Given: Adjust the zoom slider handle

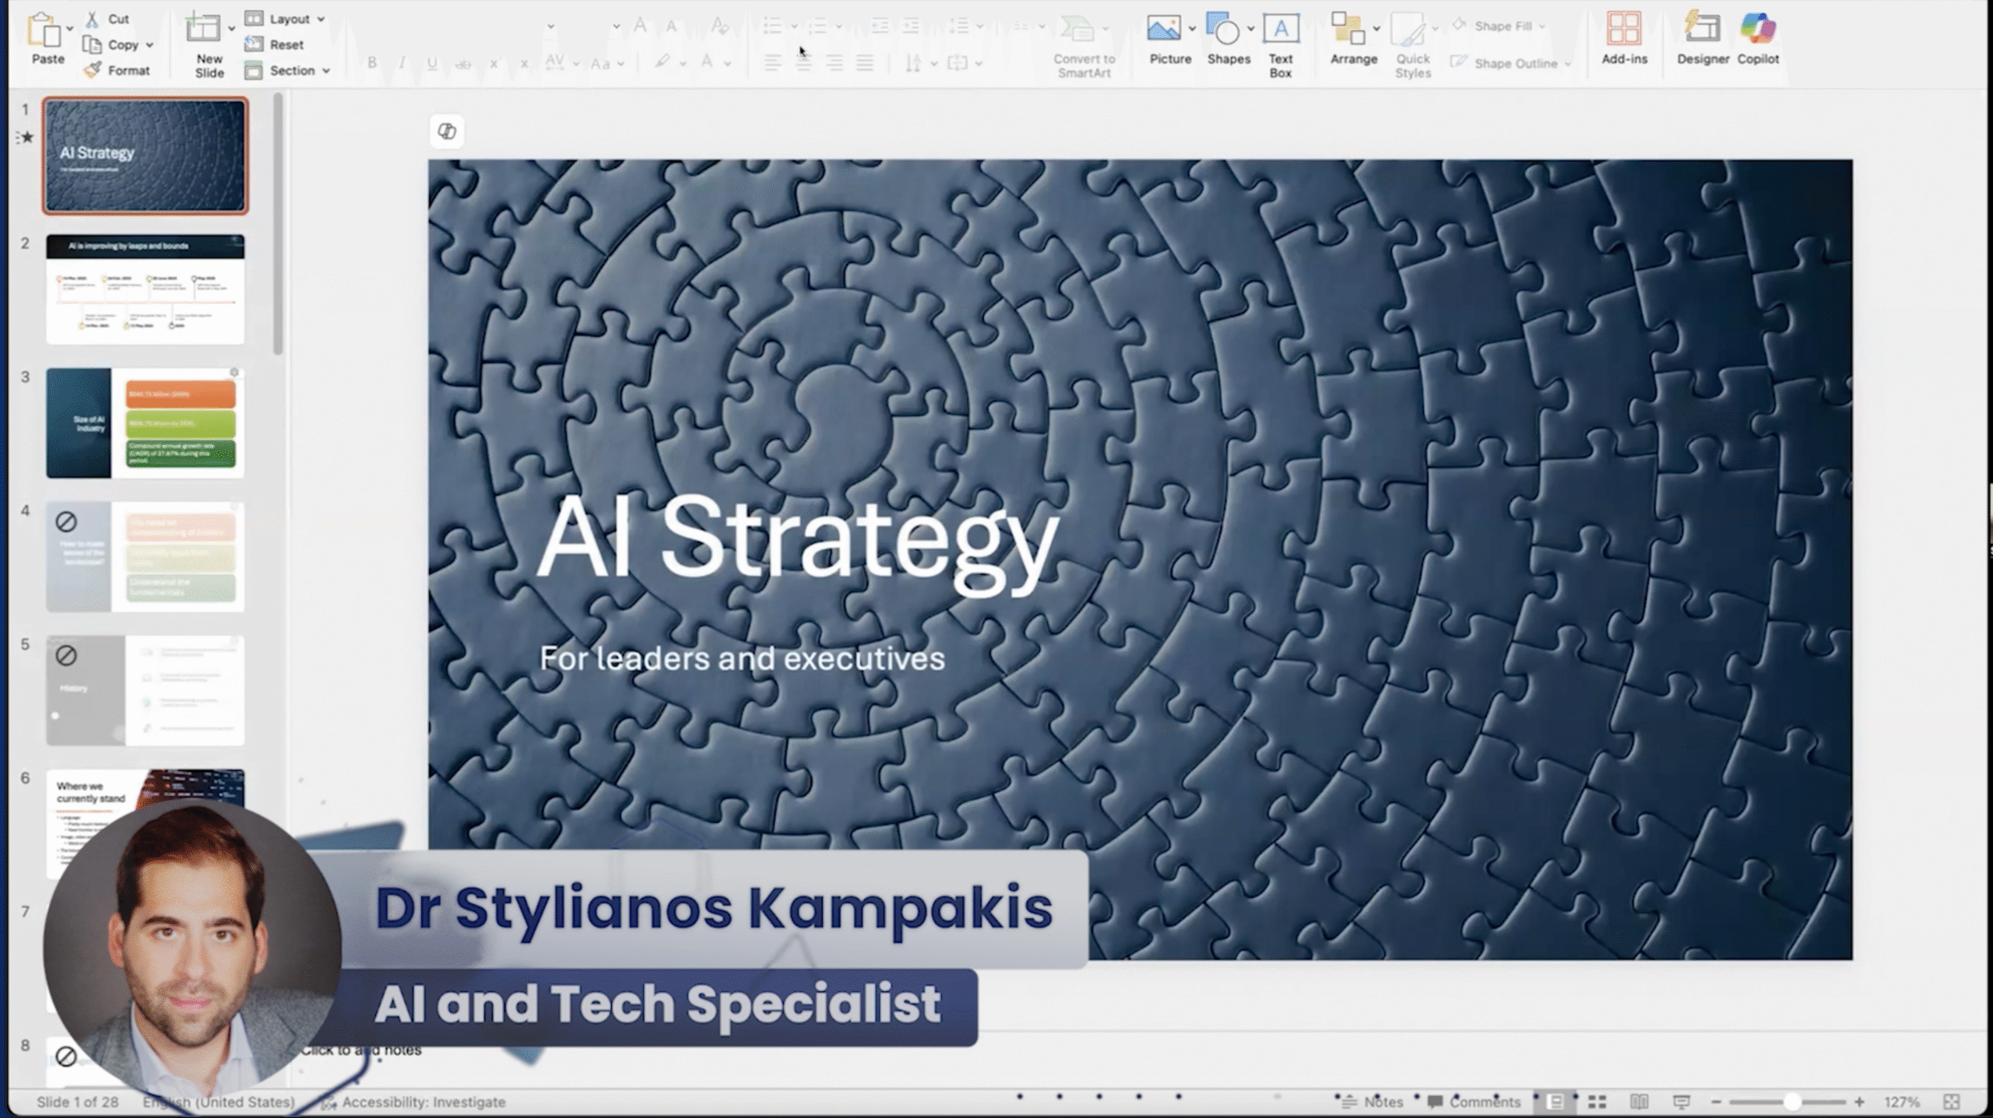Looking at the screenshot, I should coord(1791,1102).
